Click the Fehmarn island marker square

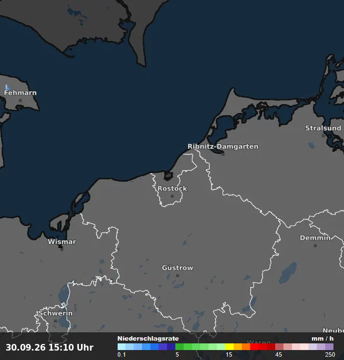pyautogui.click(x=20, y=100)
